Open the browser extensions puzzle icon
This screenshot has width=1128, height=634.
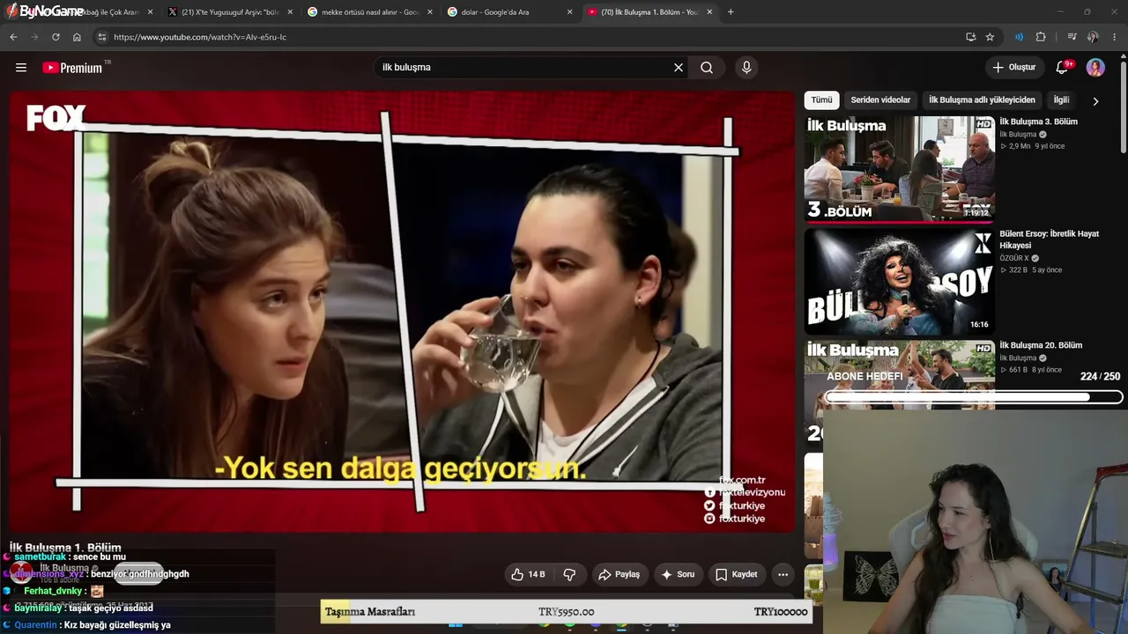point(1041,37)
